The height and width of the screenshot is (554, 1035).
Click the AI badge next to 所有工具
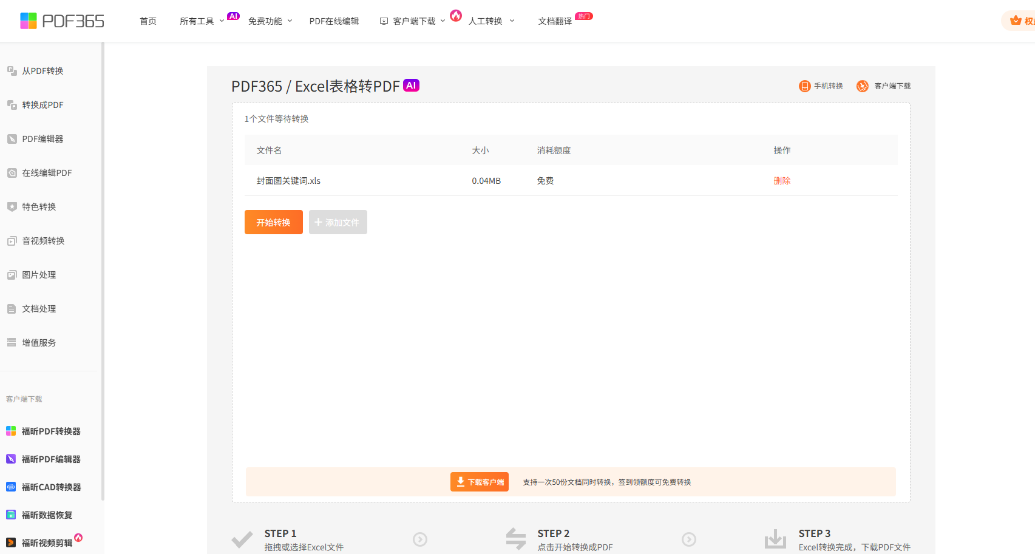click(x=233, y=16)
